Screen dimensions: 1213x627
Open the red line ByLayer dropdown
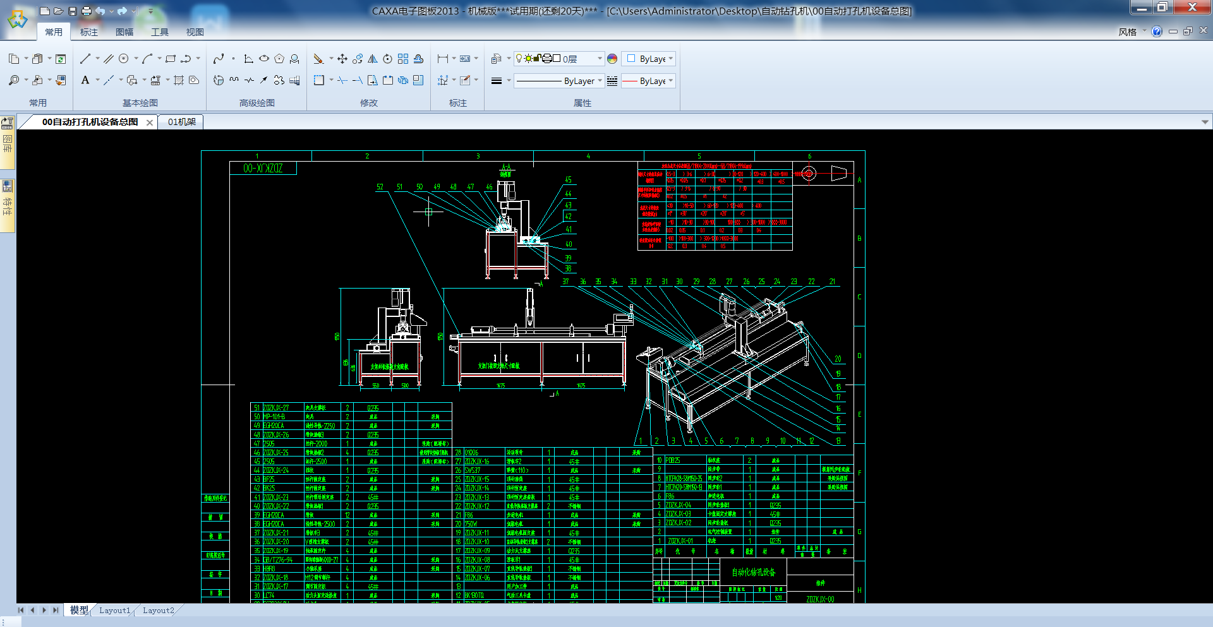670,81
